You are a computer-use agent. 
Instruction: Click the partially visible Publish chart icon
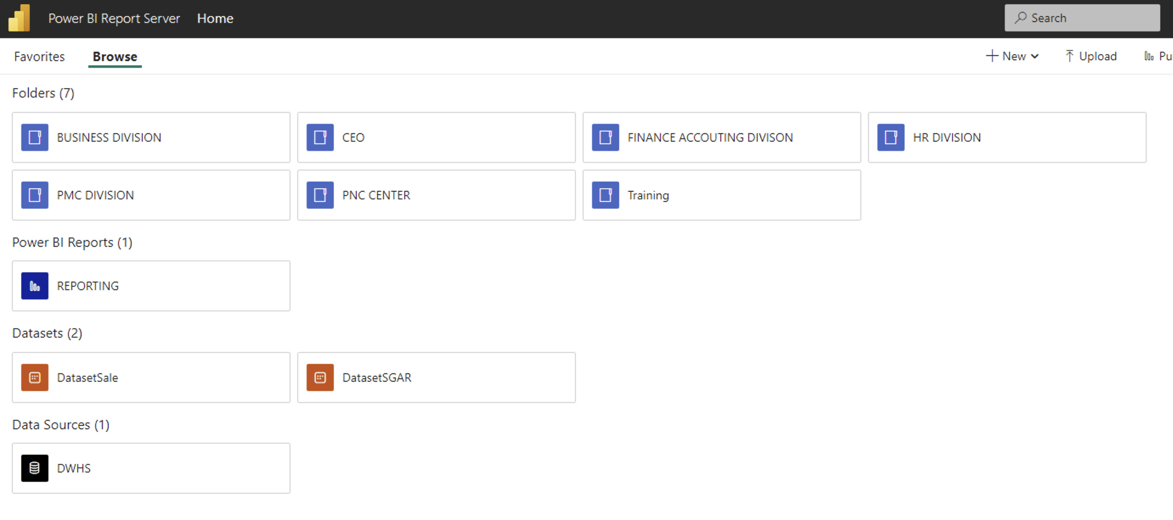coord(1149,56)
